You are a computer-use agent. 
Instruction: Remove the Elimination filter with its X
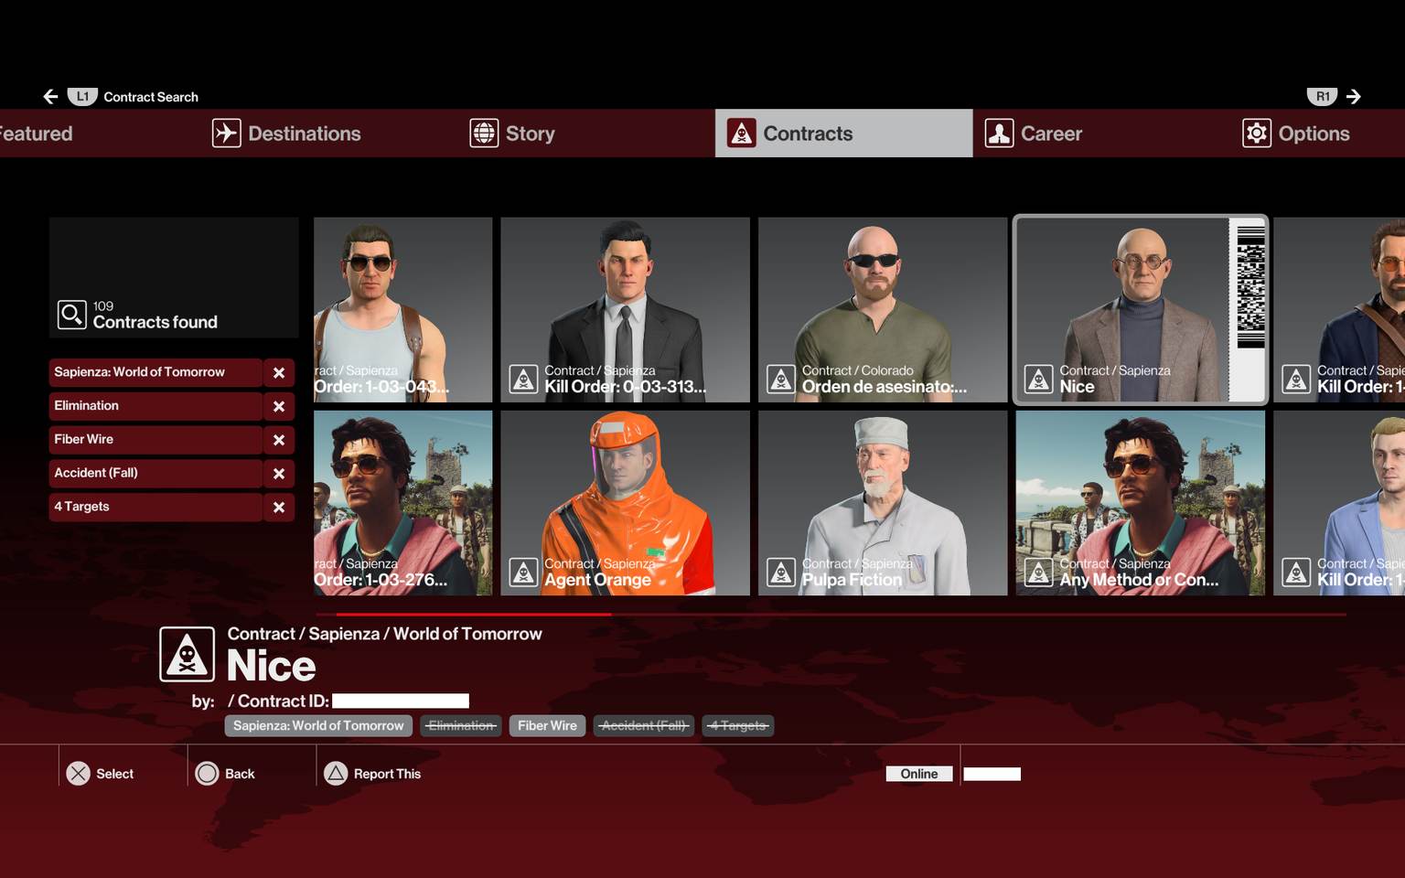click(x=279, y=406)
